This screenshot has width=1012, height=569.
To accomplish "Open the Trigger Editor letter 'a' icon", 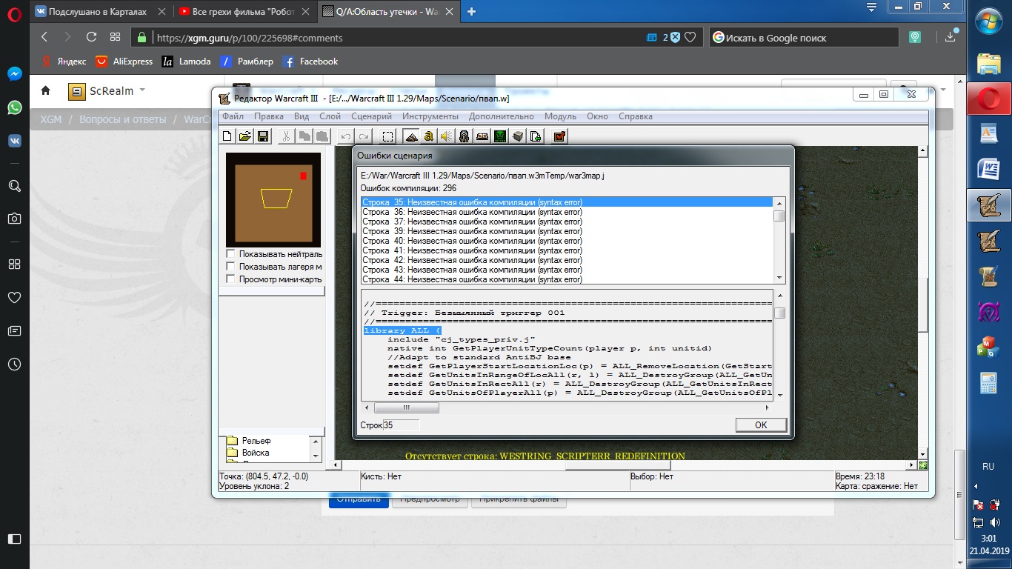I will (x=429, y=136).
